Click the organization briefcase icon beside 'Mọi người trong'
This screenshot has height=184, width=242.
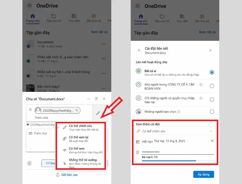click(139, 84)
